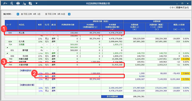Select value 2,150,143,047 in summary
Screen dimensions: 192x101
point(116,88)
